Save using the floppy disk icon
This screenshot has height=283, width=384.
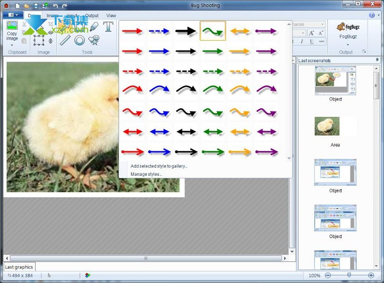point(36,6)
